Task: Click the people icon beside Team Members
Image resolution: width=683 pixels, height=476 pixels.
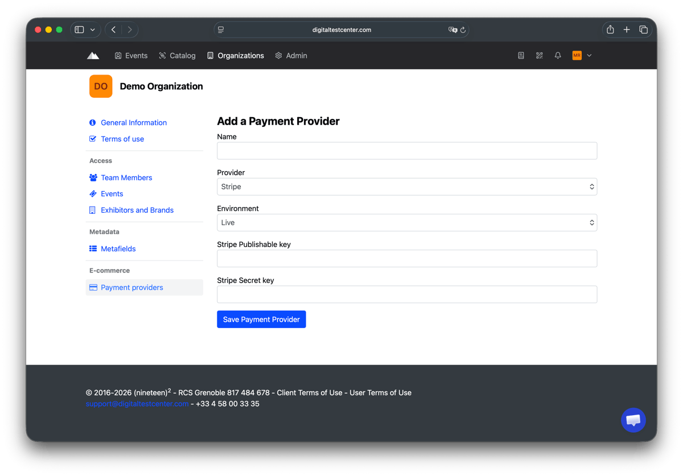Action: [93, 177]
